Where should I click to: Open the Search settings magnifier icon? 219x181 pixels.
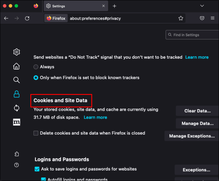click(17, 80)
